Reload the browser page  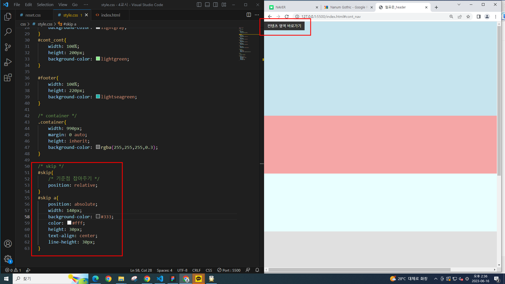[287, 17]
